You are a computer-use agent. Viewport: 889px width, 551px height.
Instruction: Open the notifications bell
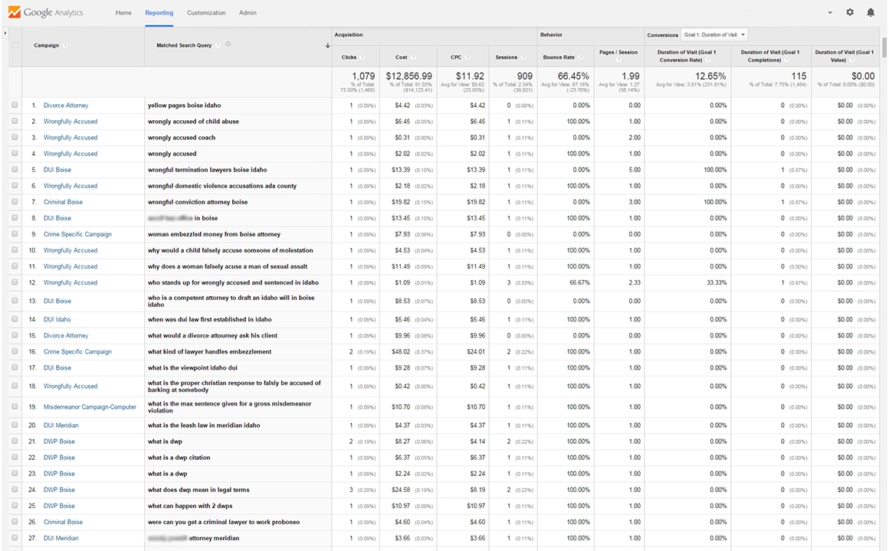click(x=871, y=12)
